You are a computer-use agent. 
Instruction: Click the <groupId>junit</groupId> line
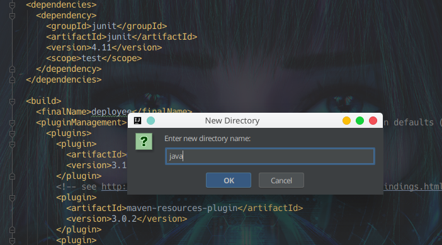[106, 26]
